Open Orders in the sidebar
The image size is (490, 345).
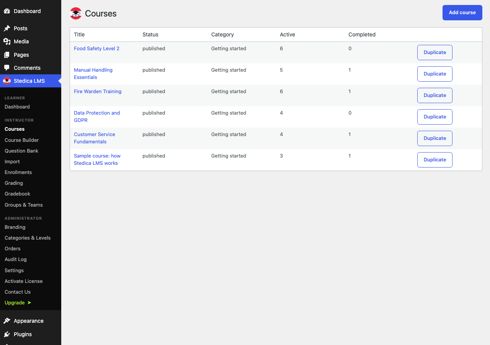(13, 248)
